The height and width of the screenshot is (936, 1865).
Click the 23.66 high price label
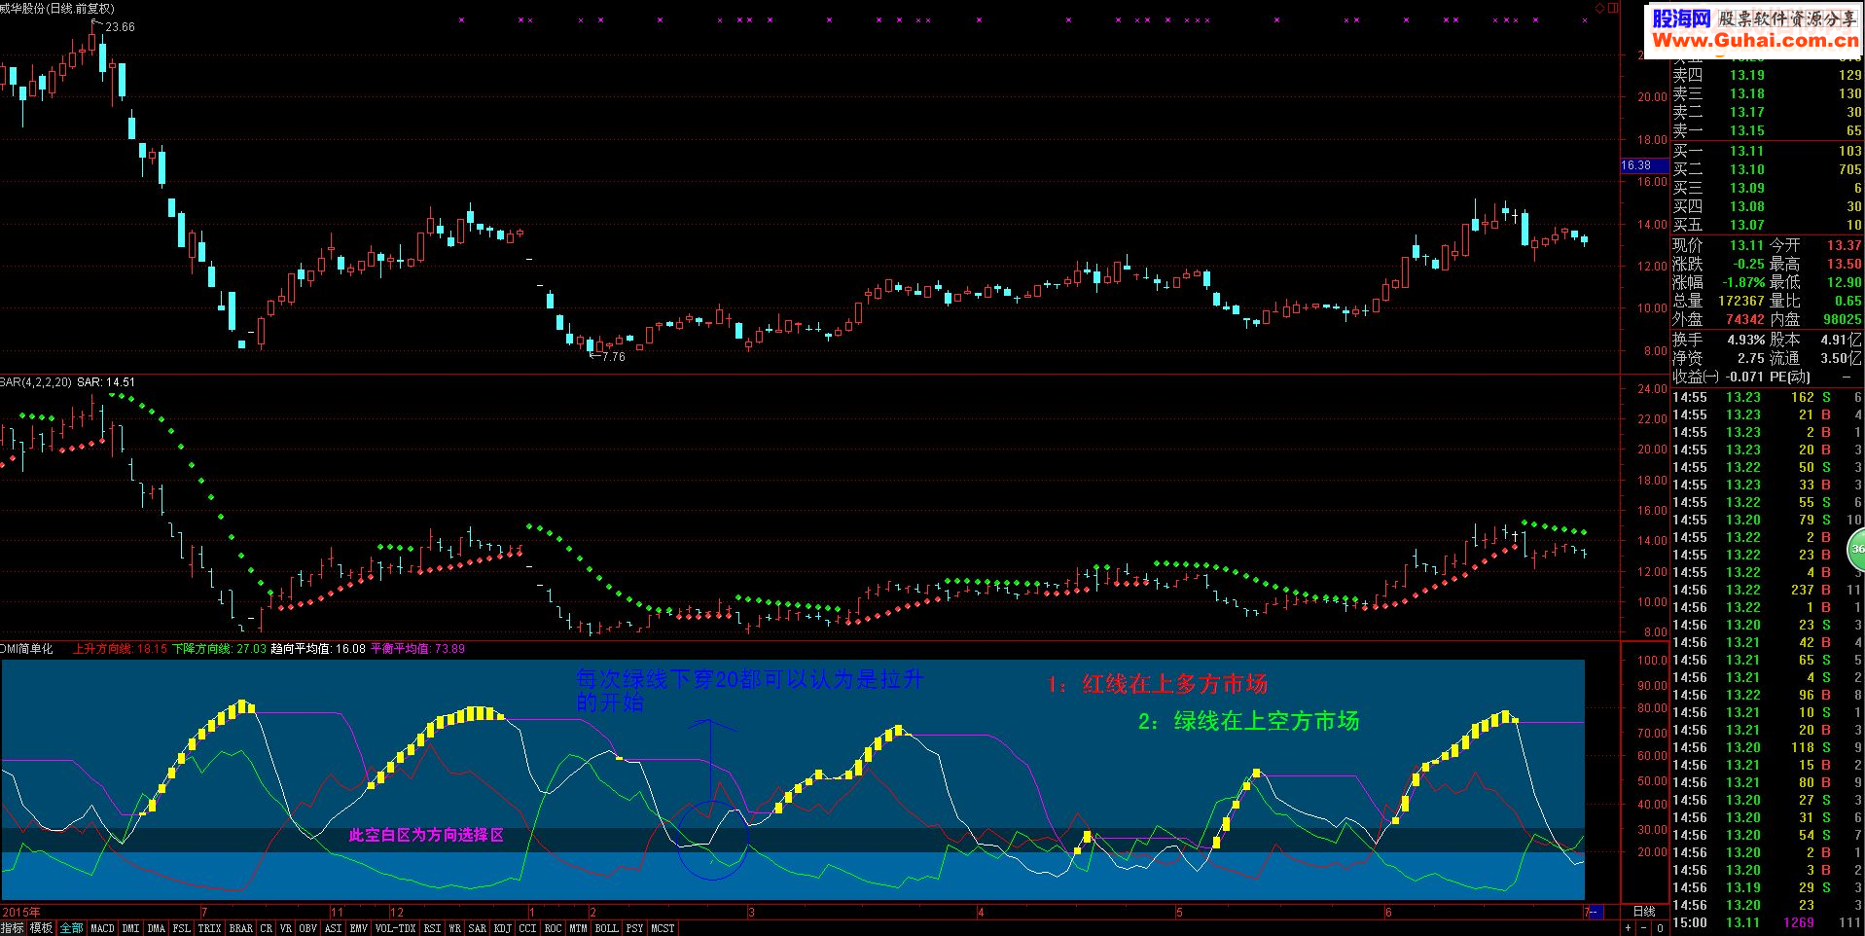pyautogui.click(x=120, y=27)
